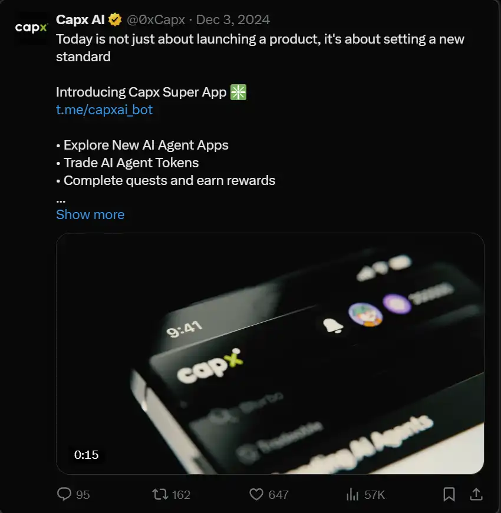Click the 57K views count
Screen dimensions: 501x513
[374, 495]
